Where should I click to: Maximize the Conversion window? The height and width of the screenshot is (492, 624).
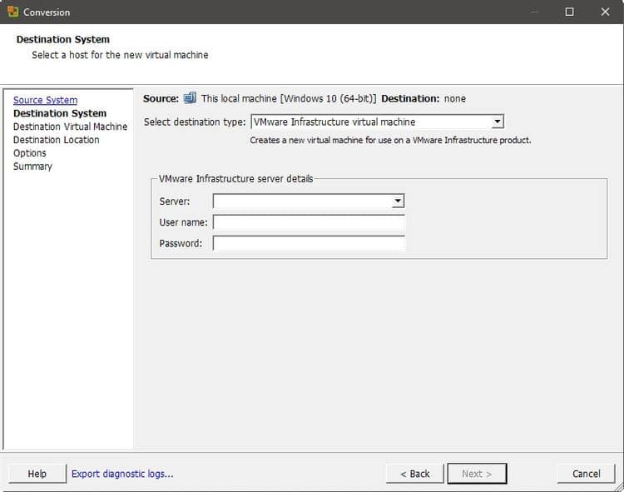(569, 12)
